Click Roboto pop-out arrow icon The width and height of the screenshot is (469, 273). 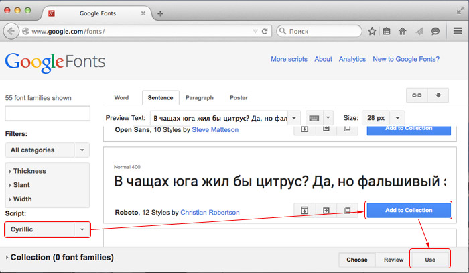coord(326,210)
